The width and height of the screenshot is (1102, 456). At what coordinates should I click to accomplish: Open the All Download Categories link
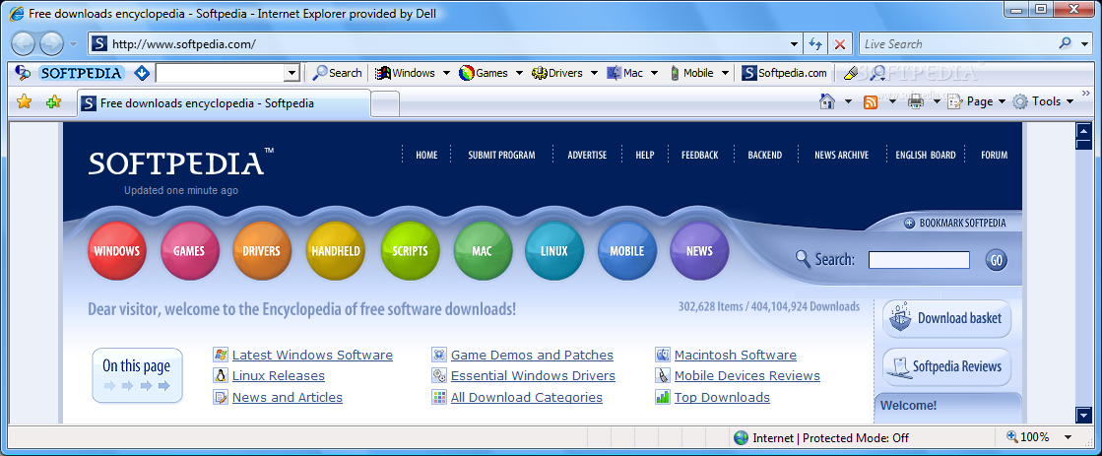[527, 397]
